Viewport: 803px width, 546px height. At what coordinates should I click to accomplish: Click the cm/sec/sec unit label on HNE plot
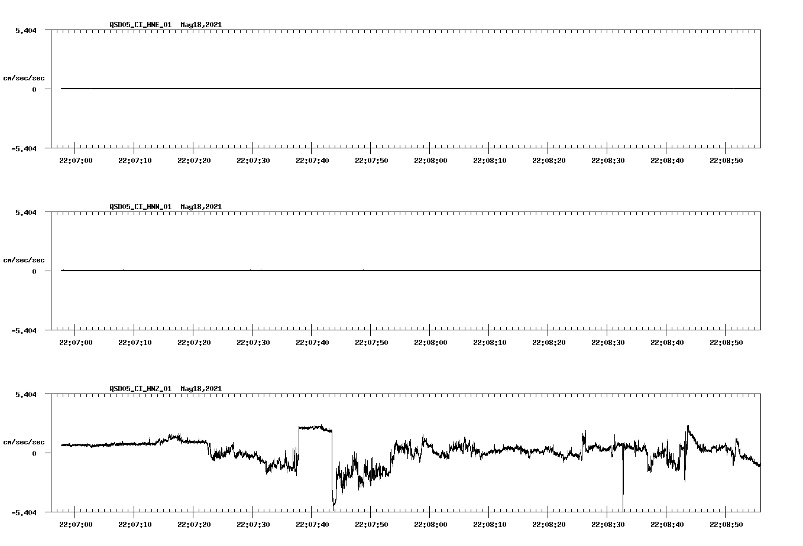[x=24, y=77]
